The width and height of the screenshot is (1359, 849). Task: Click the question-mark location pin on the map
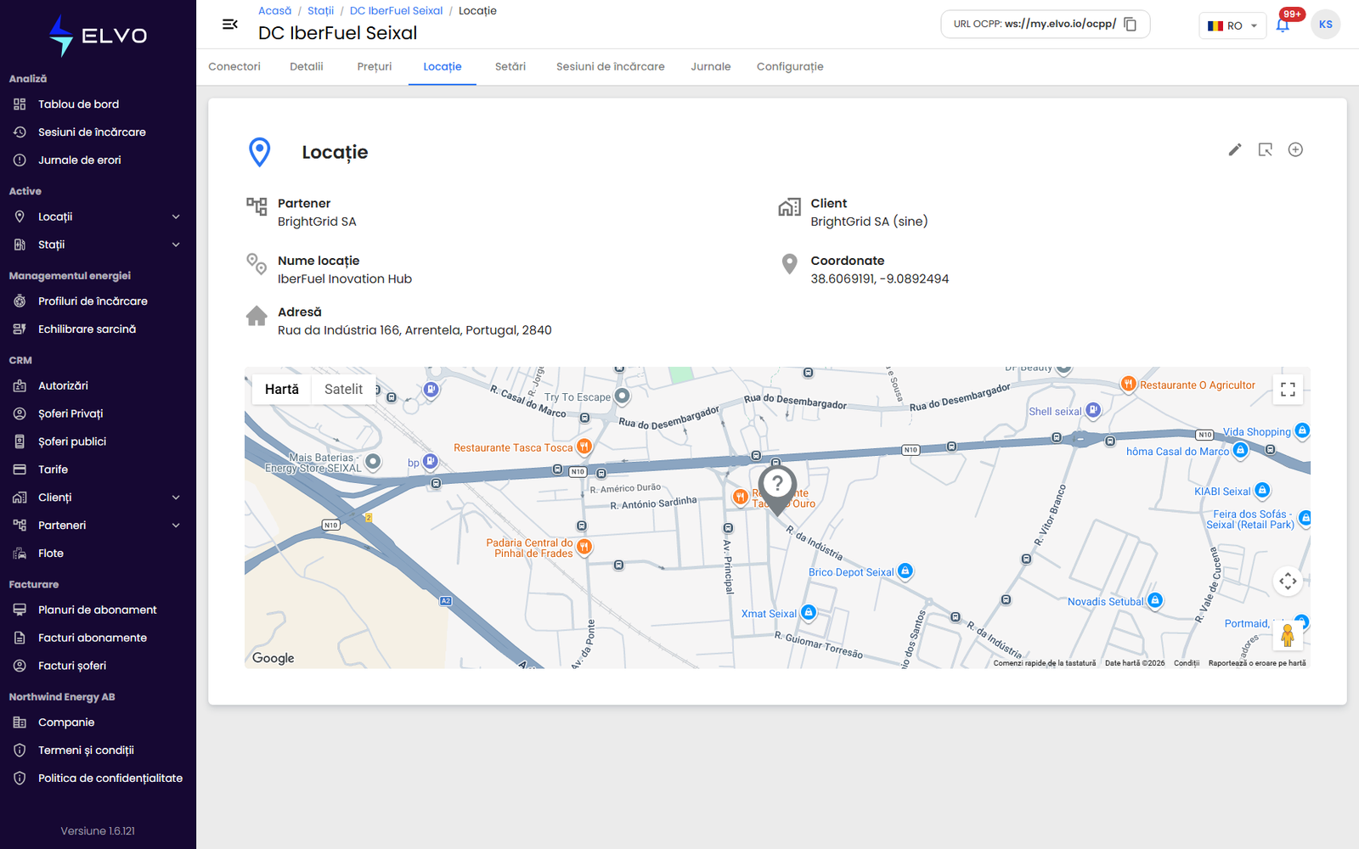click(x=777, y=490)
